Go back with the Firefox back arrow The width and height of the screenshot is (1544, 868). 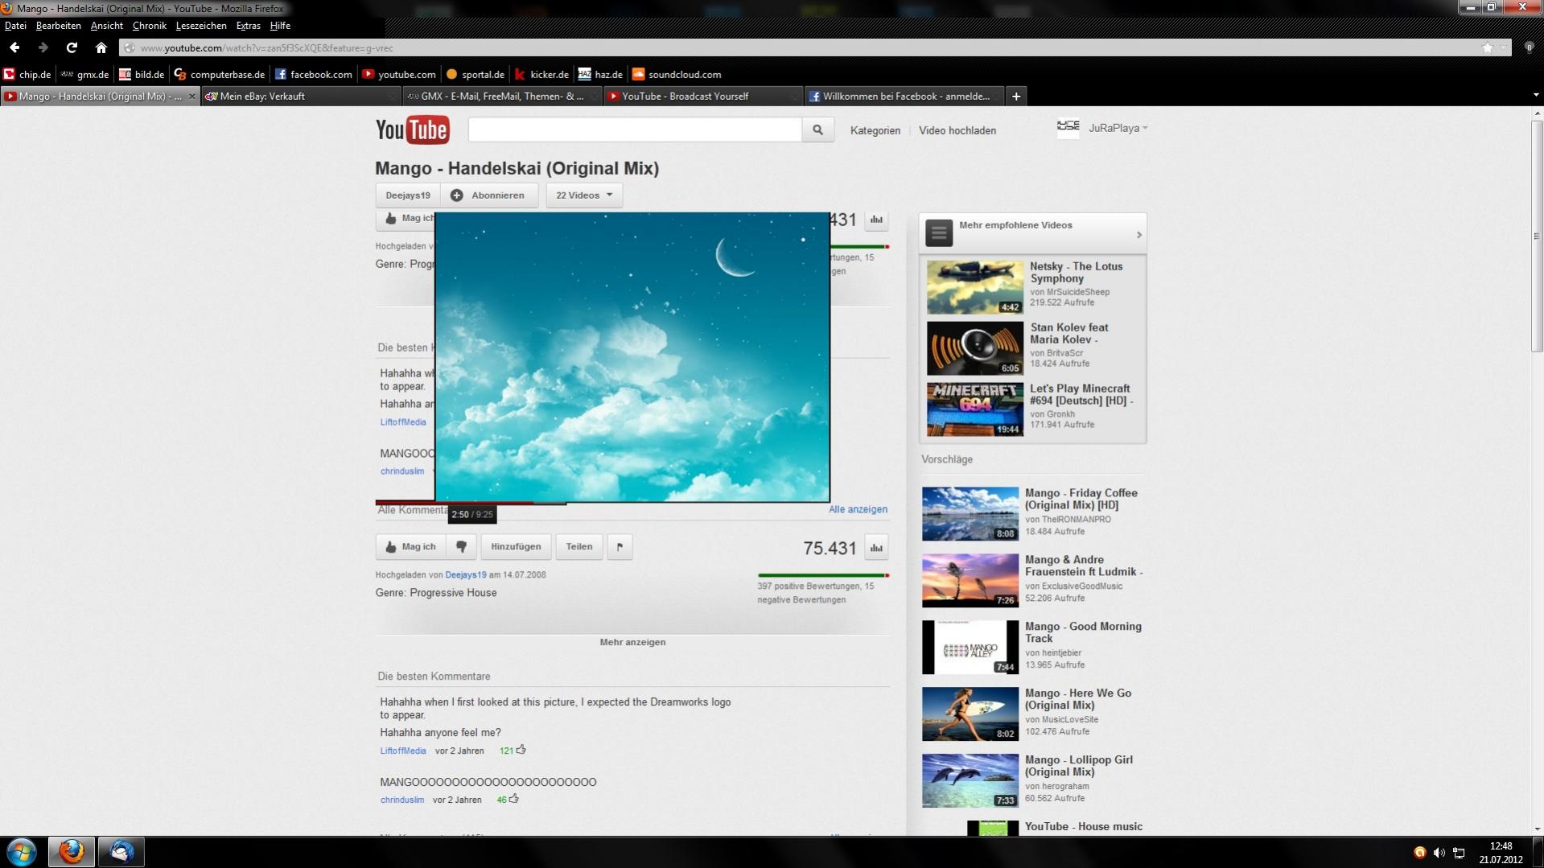point(14,48)
